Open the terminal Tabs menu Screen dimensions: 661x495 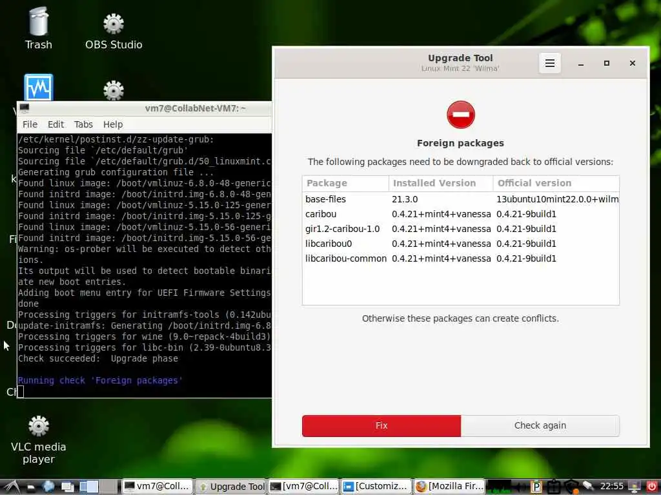point(83,124)
